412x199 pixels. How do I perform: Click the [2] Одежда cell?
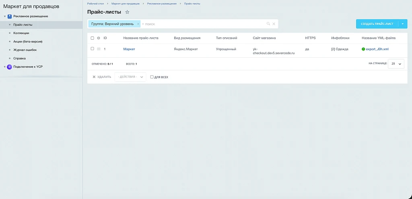tap(340, 49)
